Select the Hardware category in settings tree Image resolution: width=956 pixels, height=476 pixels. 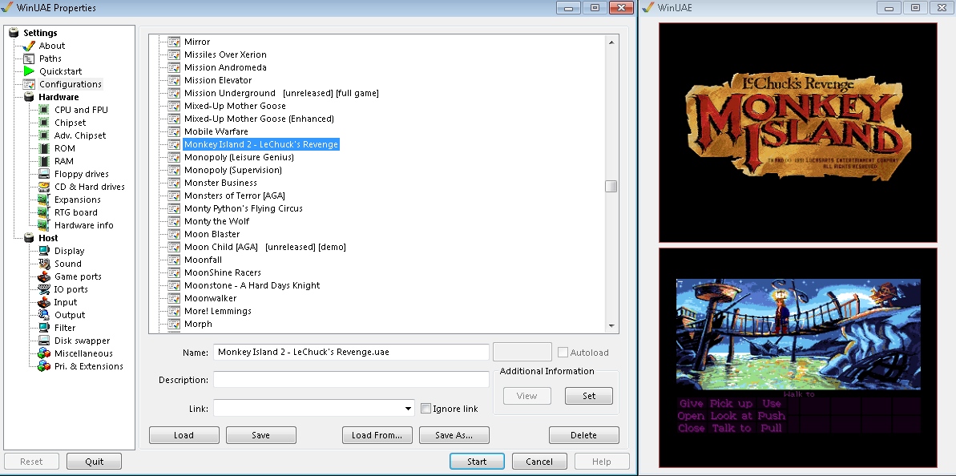58,97
